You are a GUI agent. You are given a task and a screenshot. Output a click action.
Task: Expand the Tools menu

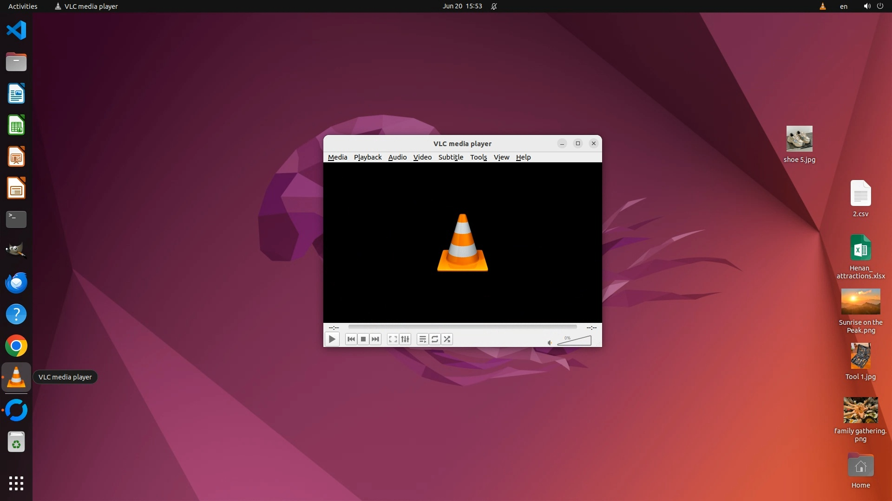(x=478, y=157)
